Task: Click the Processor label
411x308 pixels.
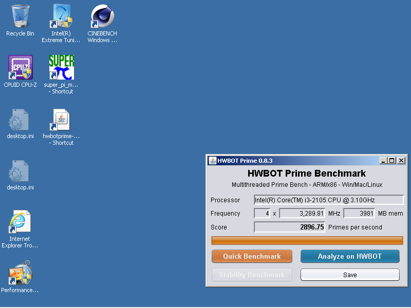Action: click(225, 200)
